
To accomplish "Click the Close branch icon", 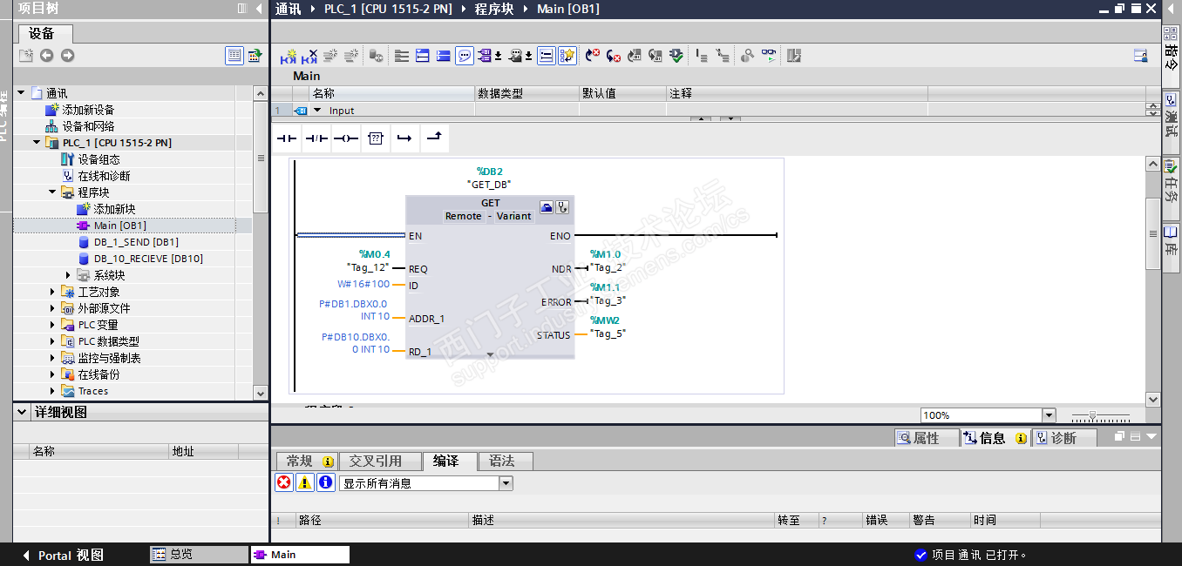I will pos(434,138).
